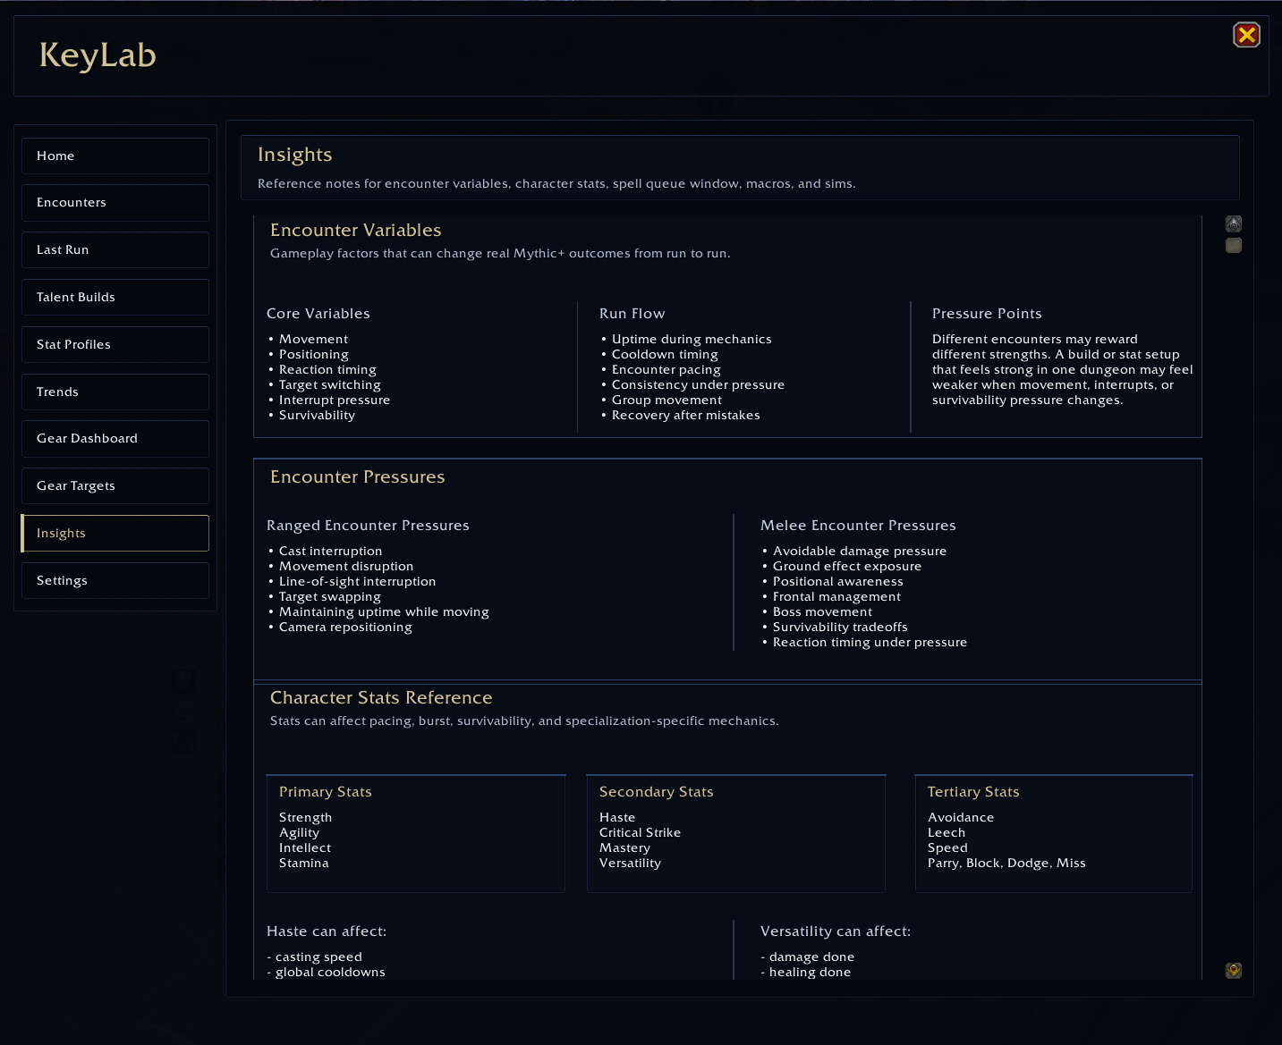The image size is (1282, 1045).
Task: Click the Encounter Pressures heading
Action: coord(358,476)
